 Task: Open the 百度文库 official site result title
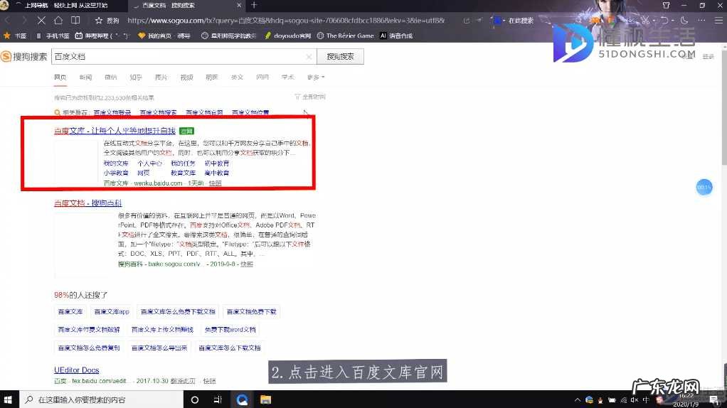pyautogui.click(x=115, y=131)
